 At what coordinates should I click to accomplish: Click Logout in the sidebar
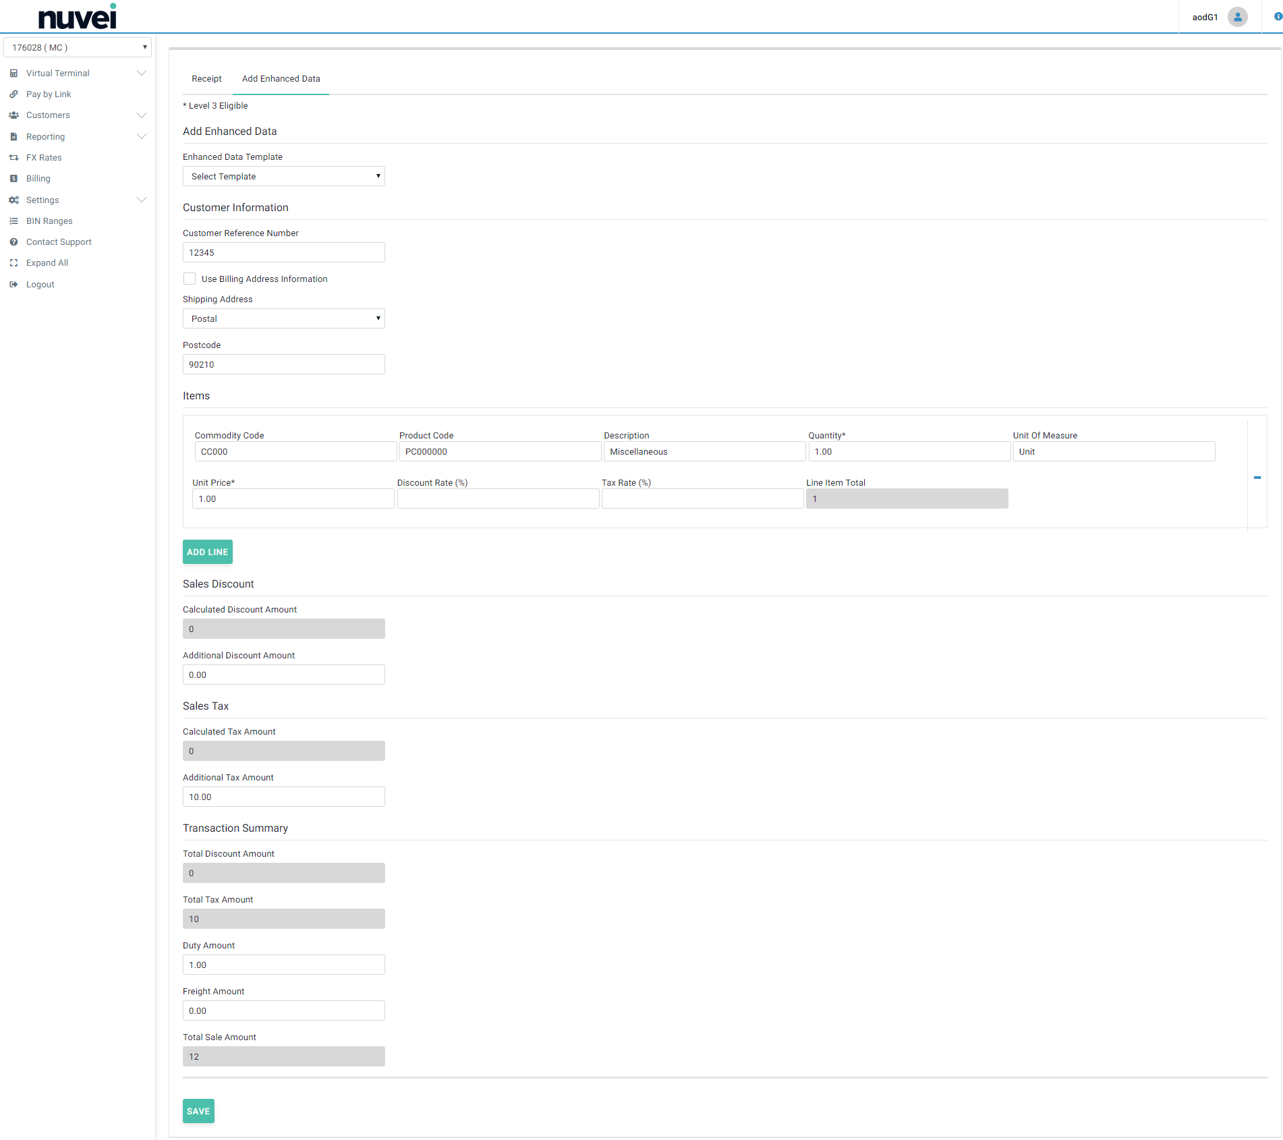click(x=40, y=285)
